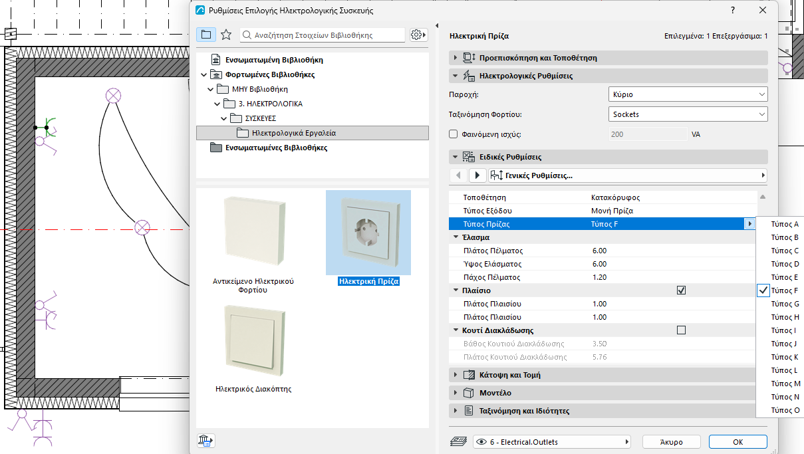Open the 6 - Electrical.Outlets layer dropdown

[551, 442]
